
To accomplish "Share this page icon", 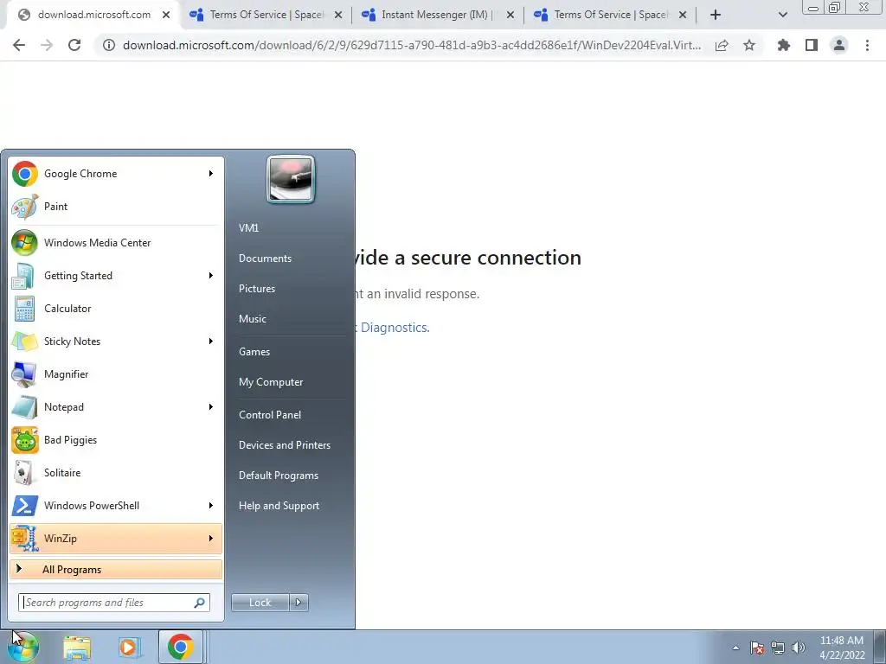I will [x=722, y=45].
